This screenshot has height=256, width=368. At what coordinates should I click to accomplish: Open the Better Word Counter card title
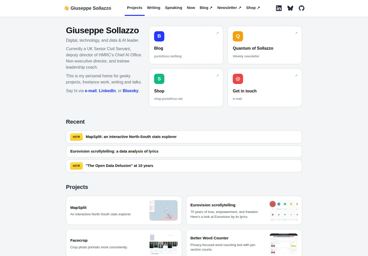(209, 238)
